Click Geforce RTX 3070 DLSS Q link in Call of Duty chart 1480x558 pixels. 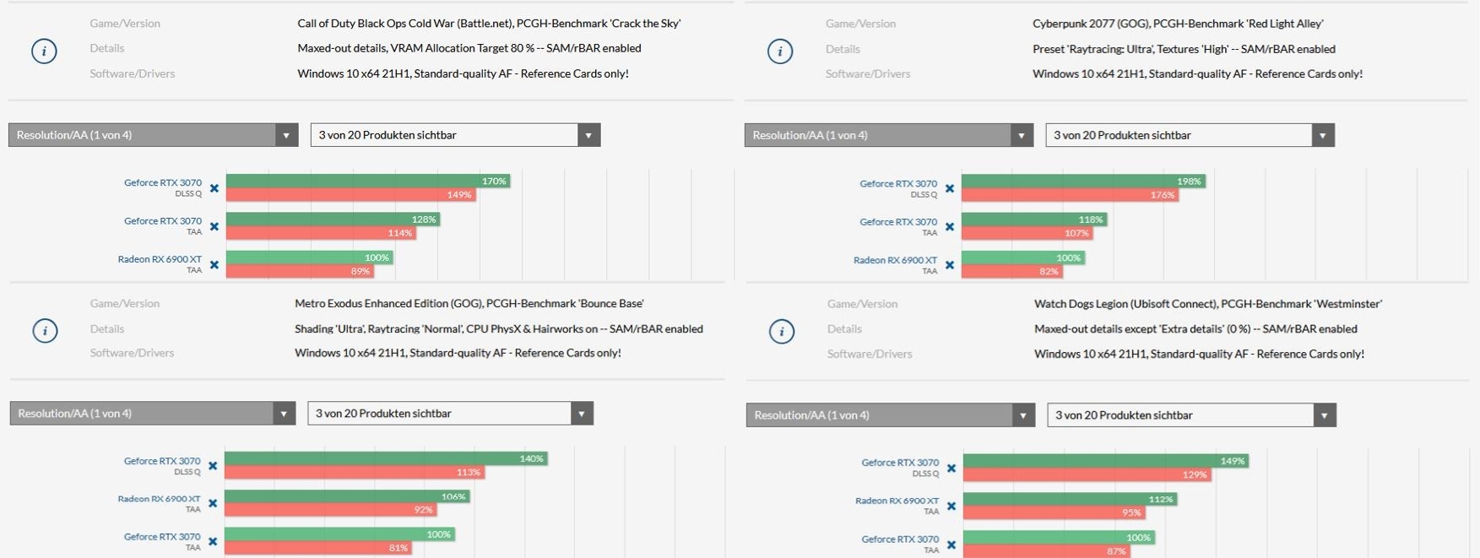tap(163, 182)
